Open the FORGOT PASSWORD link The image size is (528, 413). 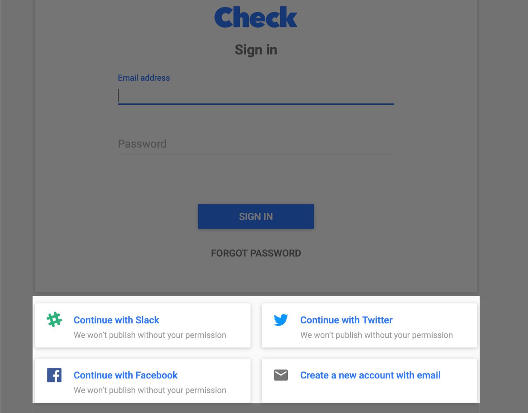coord(256,253)
